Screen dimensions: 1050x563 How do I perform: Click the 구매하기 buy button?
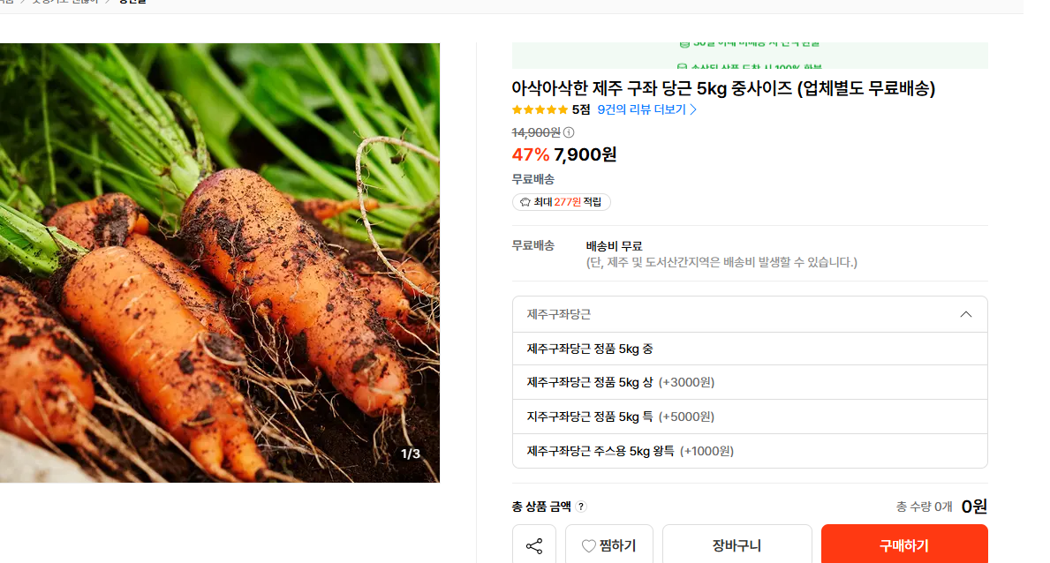click(x=904, y=545)
